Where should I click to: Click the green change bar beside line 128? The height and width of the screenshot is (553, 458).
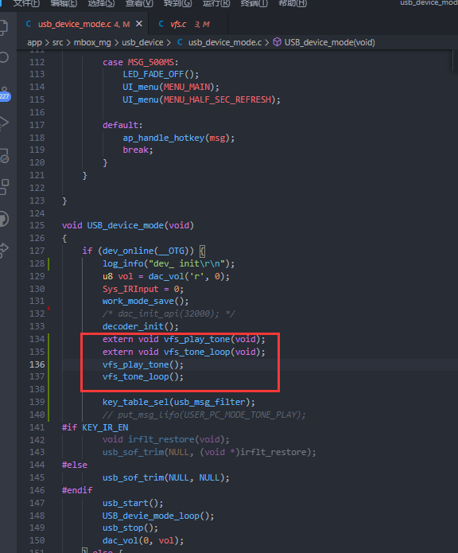[49, 264]
